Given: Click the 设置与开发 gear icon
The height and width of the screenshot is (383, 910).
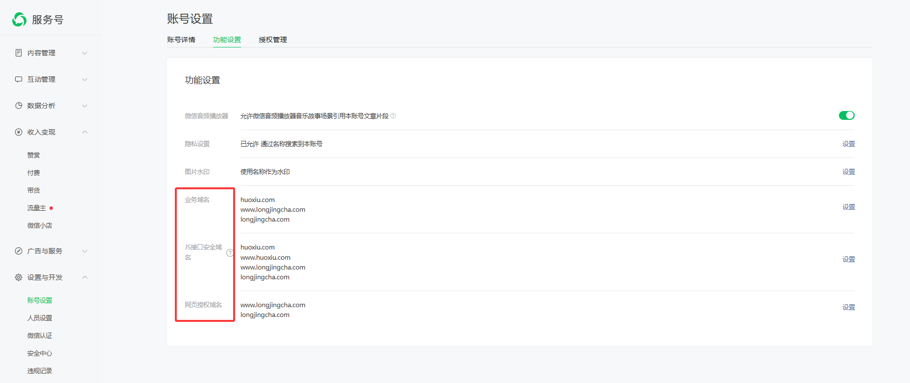Looking at the screenshot, I should (x=19, y=277).
